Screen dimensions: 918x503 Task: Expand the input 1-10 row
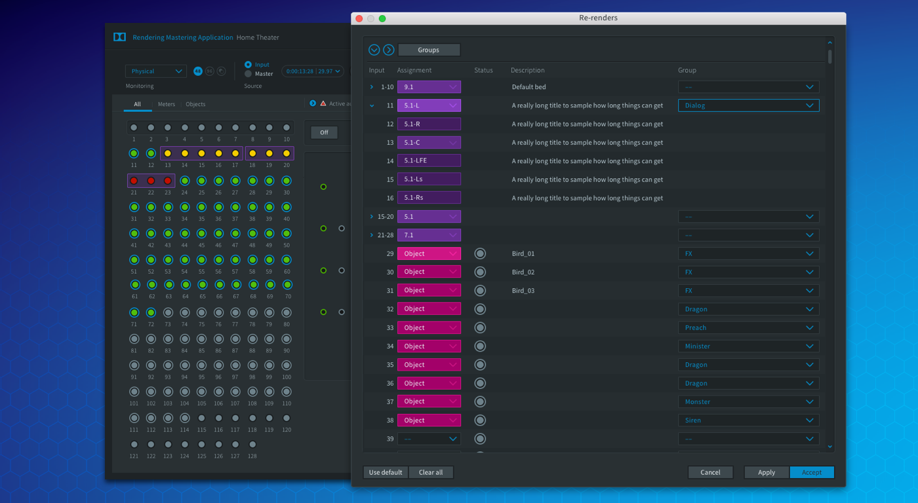pyautogui.click(x=372, y=87)
